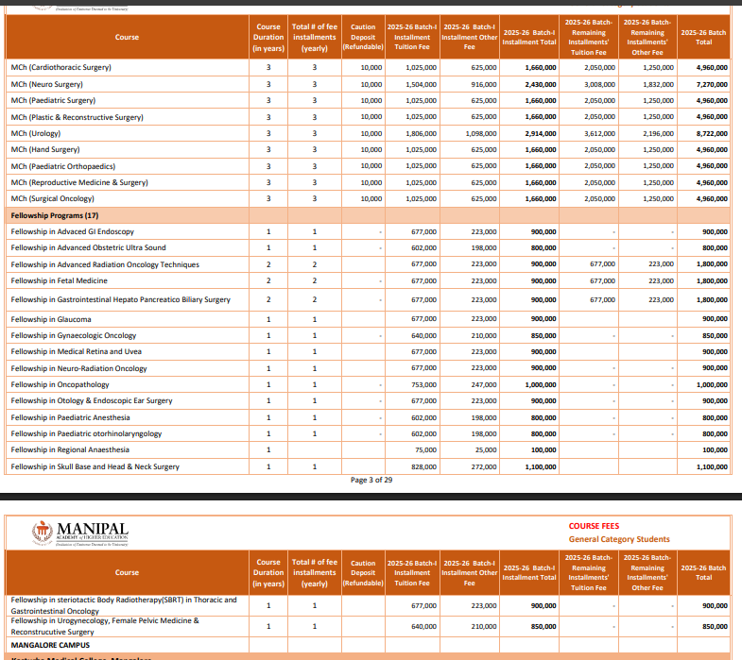This screenshot has width=742, height=660.
Task: Select the 75,000 tuition fee for Regional Anaesthesia
Action: pos(424,450)
